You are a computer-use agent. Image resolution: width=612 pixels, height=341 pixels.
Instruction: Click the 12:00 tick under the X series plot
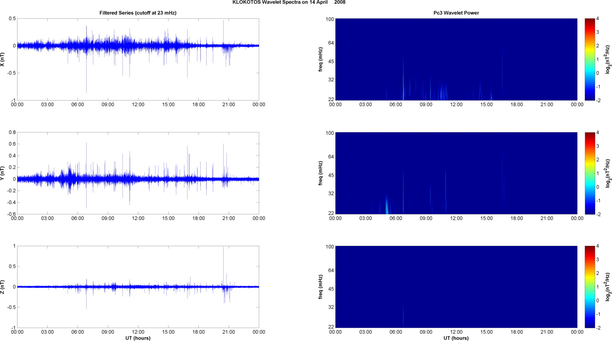point(138,105)
